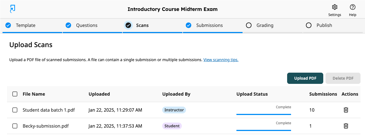
Task: Open the Scans step tab
Action: click(x=152, y=26)
